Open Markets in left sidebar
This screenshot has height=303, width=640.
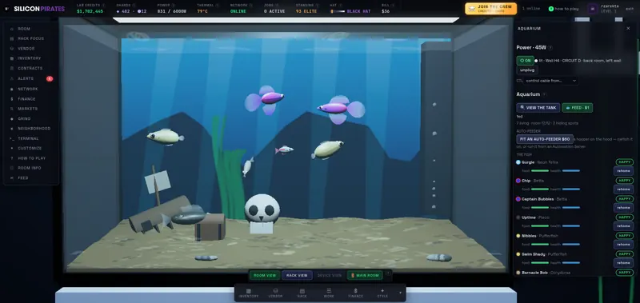pos(30,109)
